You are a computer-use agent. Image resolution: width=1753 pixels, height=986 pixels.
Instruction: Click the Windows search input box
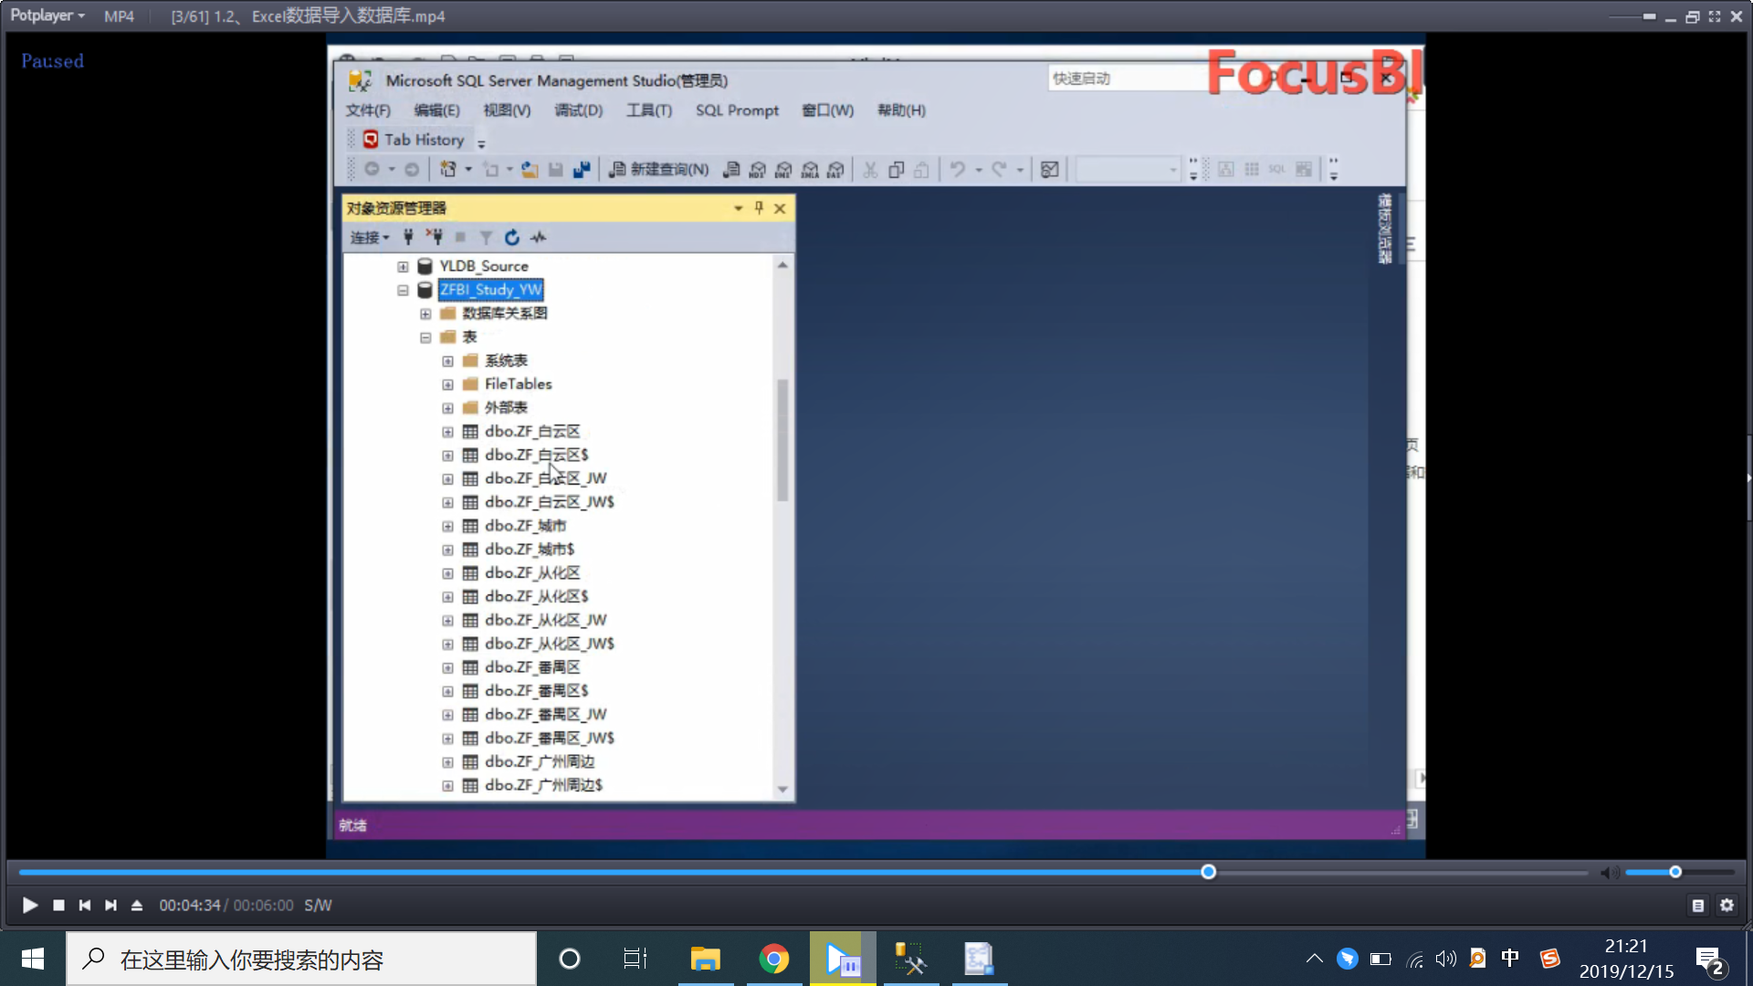tap(301, 959)
